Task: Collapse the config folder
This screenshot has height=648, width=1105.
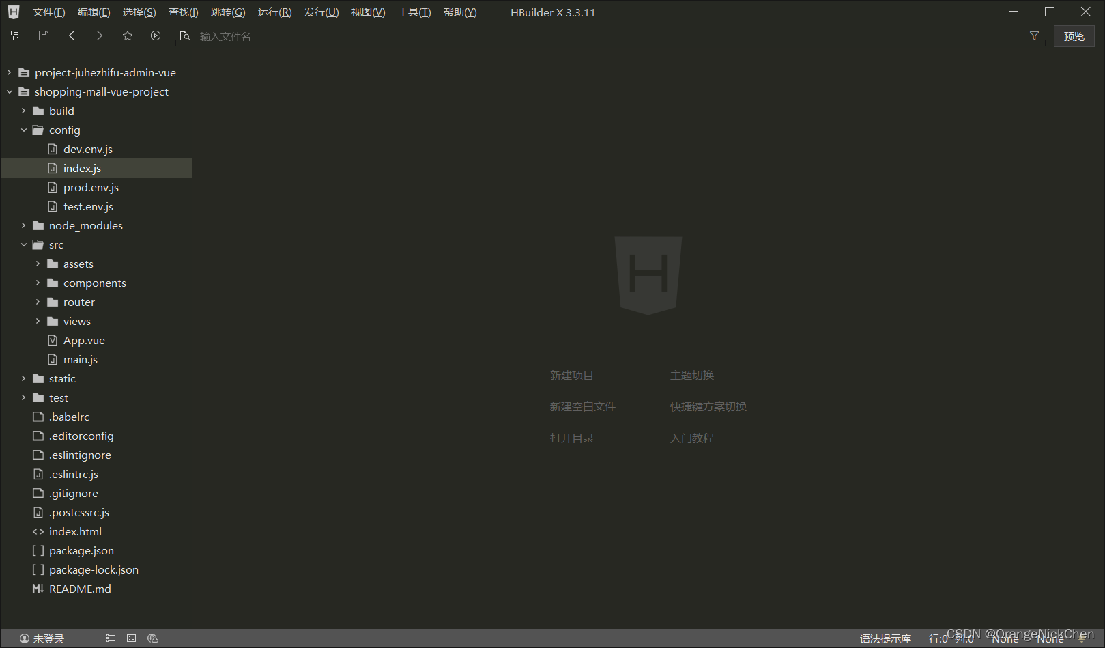Action: 23,130
